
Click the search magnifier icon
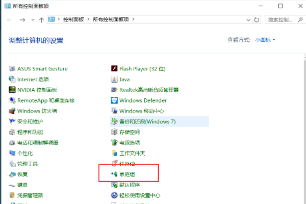pyautogui.click(x=300, y=20)
